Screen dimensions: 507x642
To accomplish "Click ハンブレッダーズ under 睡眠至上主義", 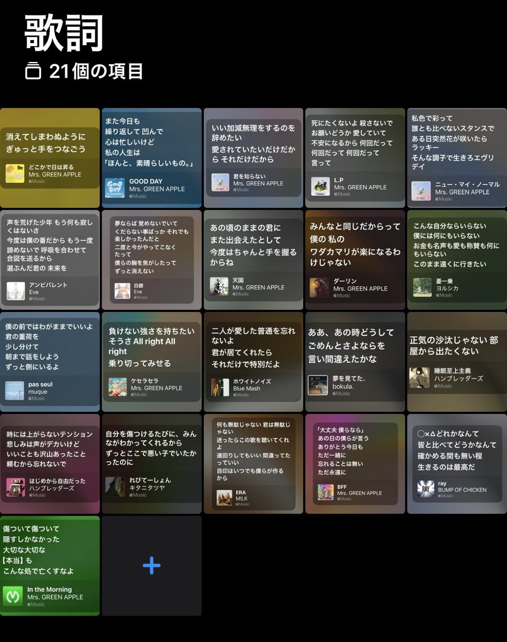I will [459, 378].
